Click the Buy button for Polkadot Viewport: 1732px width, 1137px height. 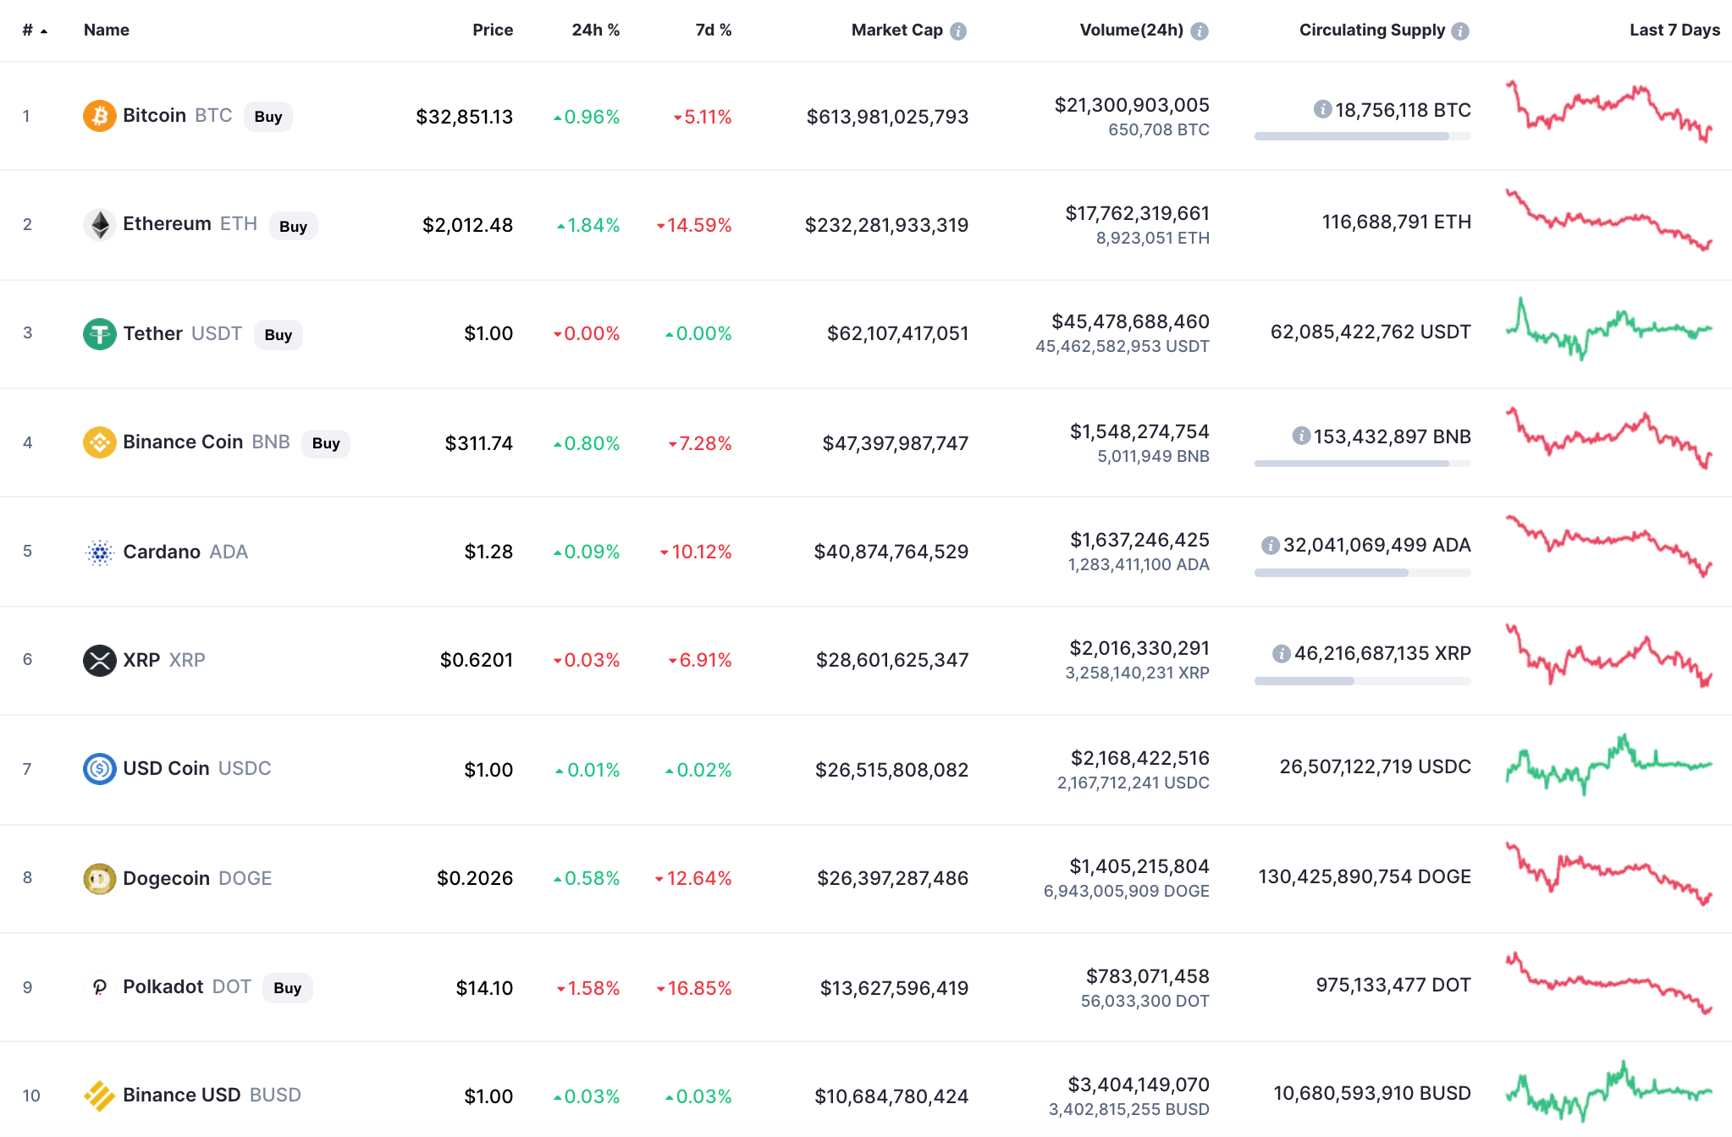(288, 988)
